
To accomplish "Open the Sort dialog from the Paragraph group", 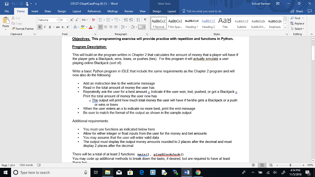I will (138, 20).
